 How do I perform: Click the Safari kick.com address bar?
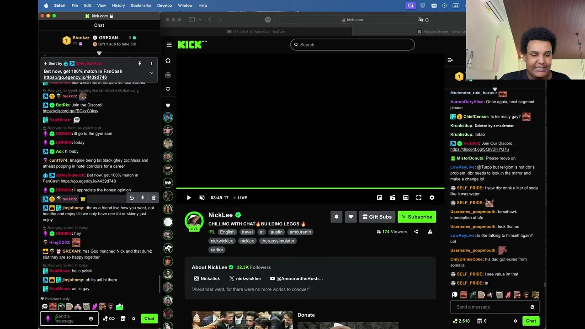352,20
